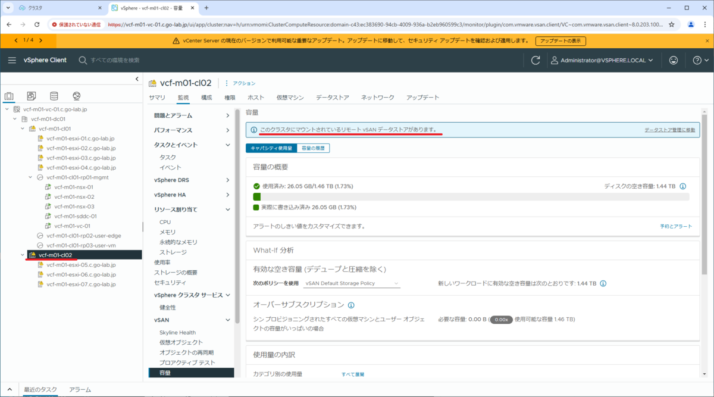Open Skyline Health under vSAN
714x397 pixels.
(x=177, y=333)
